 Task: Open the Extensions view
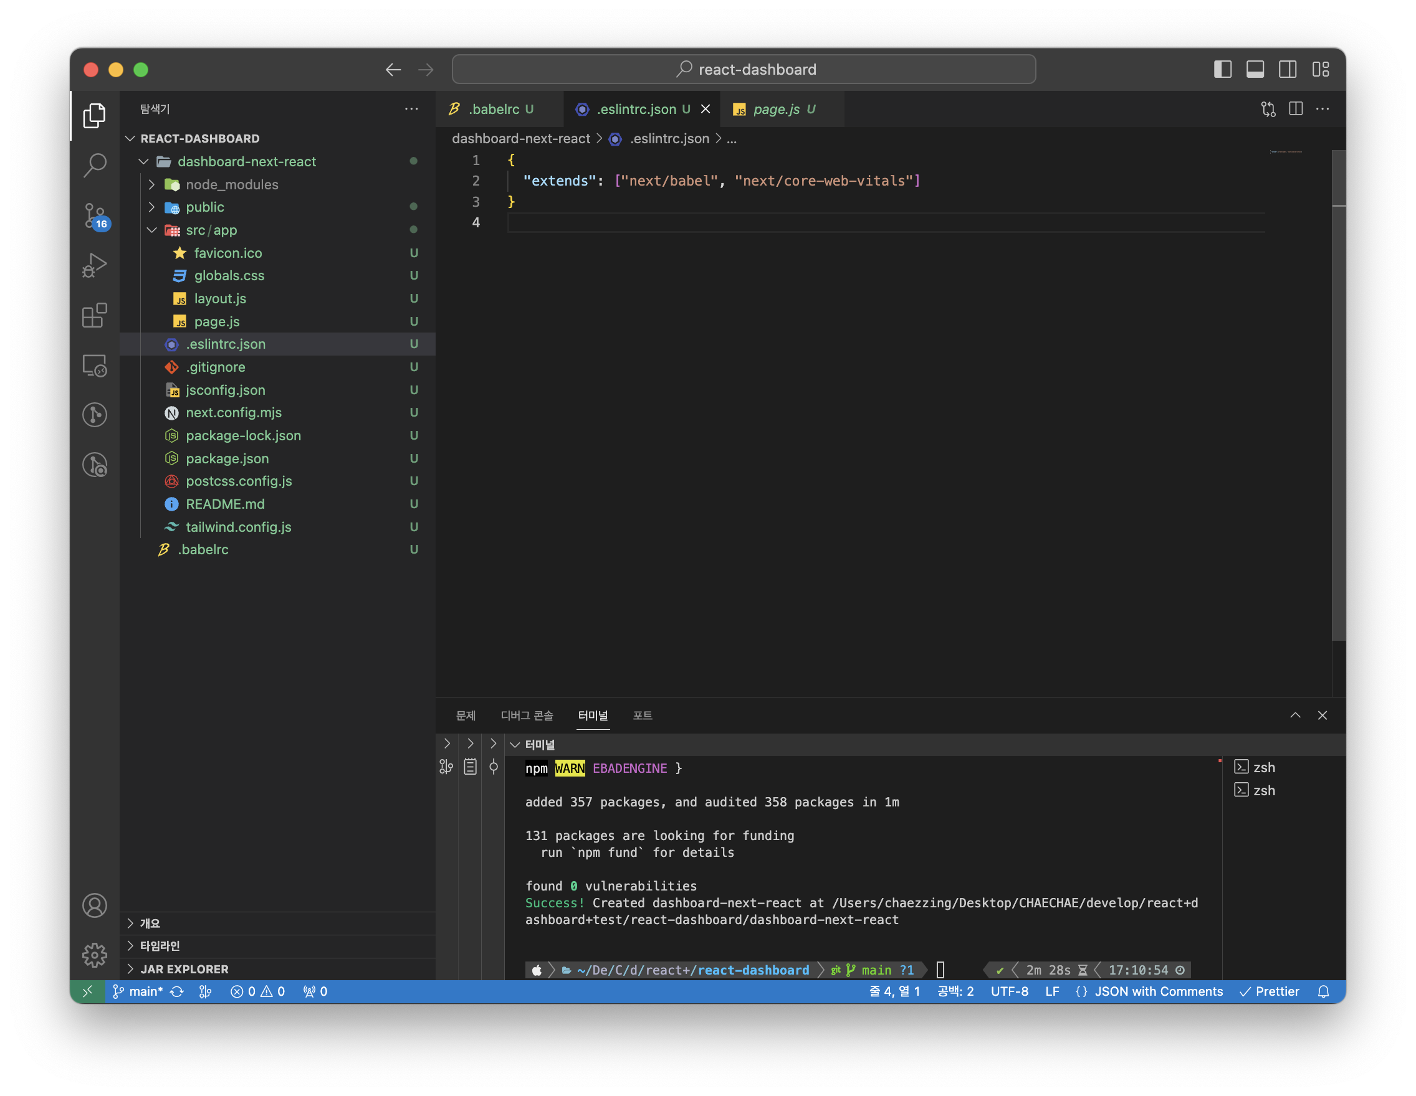click(95, 316)
